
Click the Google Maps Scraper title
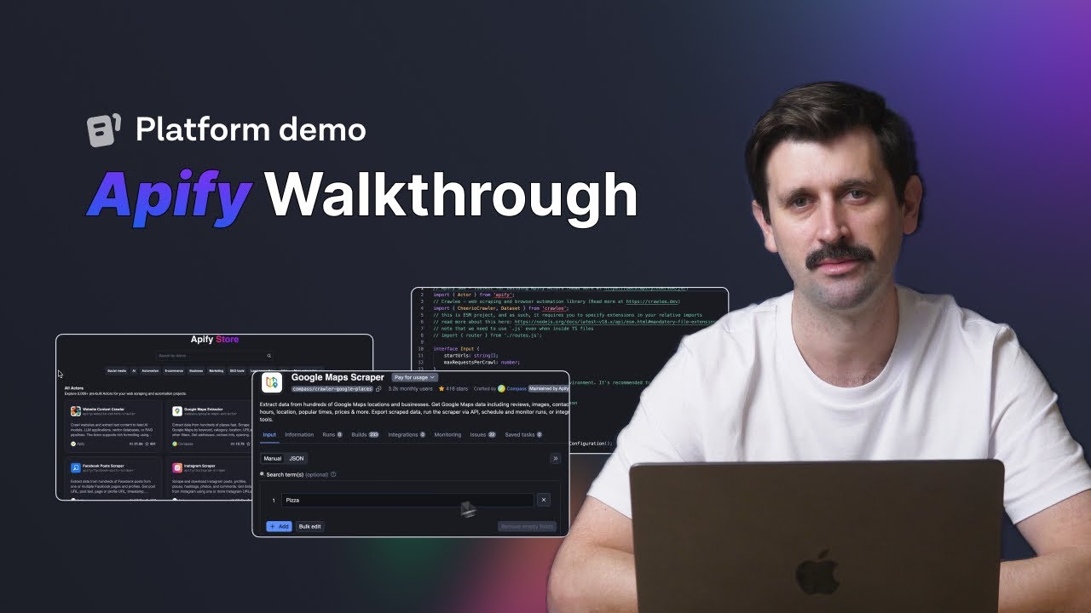[x=338, y=377]
